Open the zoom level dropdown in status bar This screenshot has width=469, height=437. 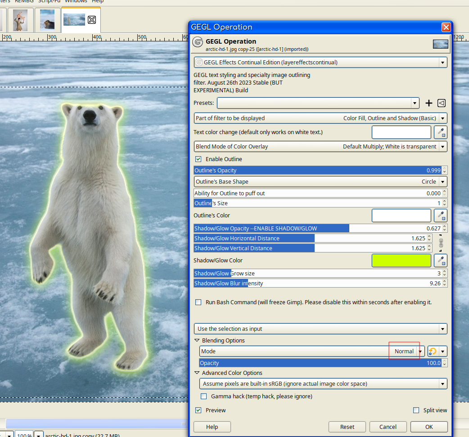coord(39,435)
